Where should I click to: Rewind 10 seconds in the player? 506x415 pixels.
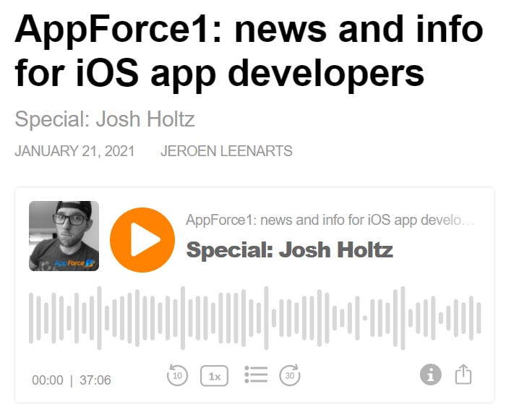pos(177,375)
